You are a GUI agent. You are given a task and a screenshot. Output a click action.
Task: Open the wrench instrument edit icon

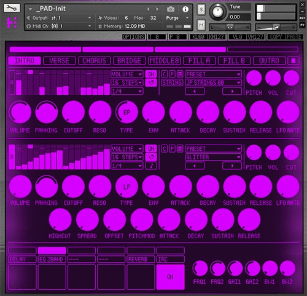tap(12, 9)
